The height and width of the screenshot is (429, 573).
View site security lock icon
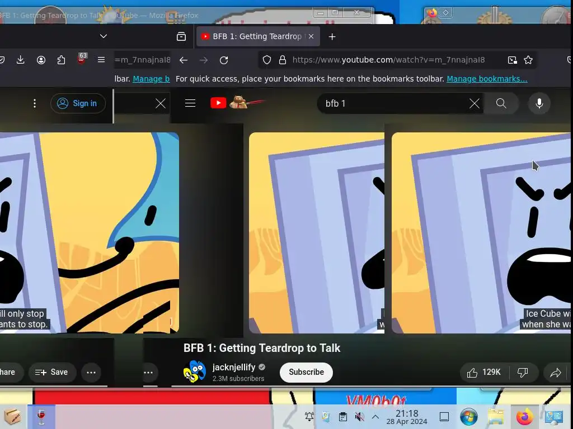[283, 60]
